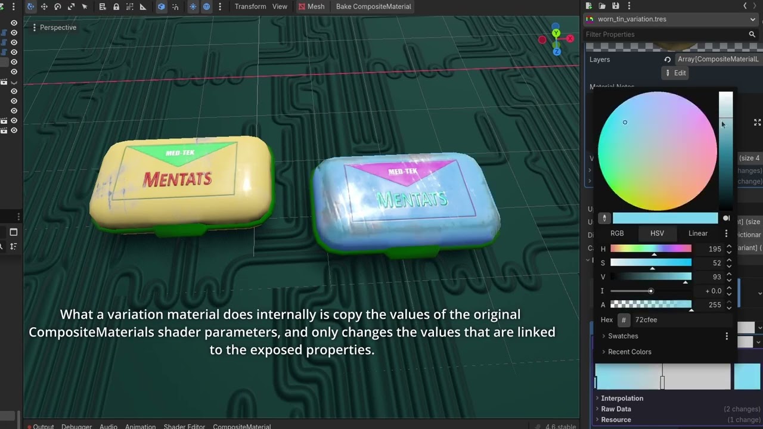Click the saturation value stepper arrows

729,263
